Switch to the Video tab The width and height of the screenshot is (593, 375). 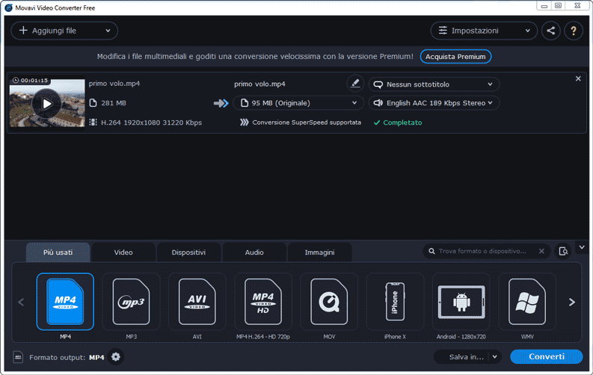pos(123,252)
